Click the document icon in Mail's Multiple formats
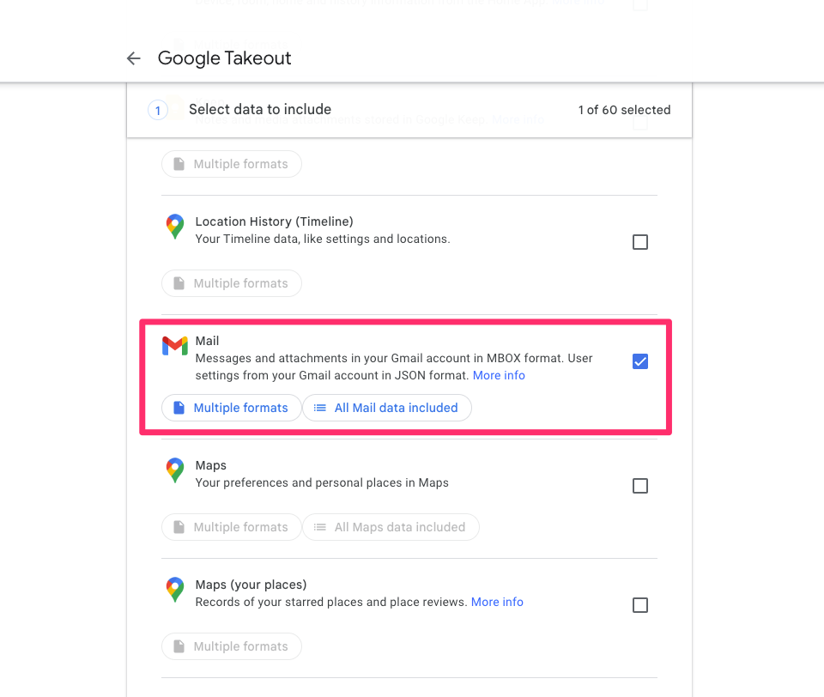This screenshot has width=824, height=697. pos(179,408)
